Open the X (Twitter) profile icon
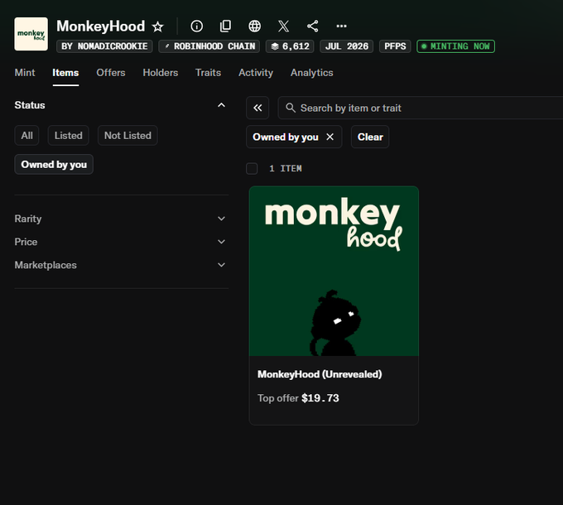This screenshot has width=563, height=505. tap(283, 26)
